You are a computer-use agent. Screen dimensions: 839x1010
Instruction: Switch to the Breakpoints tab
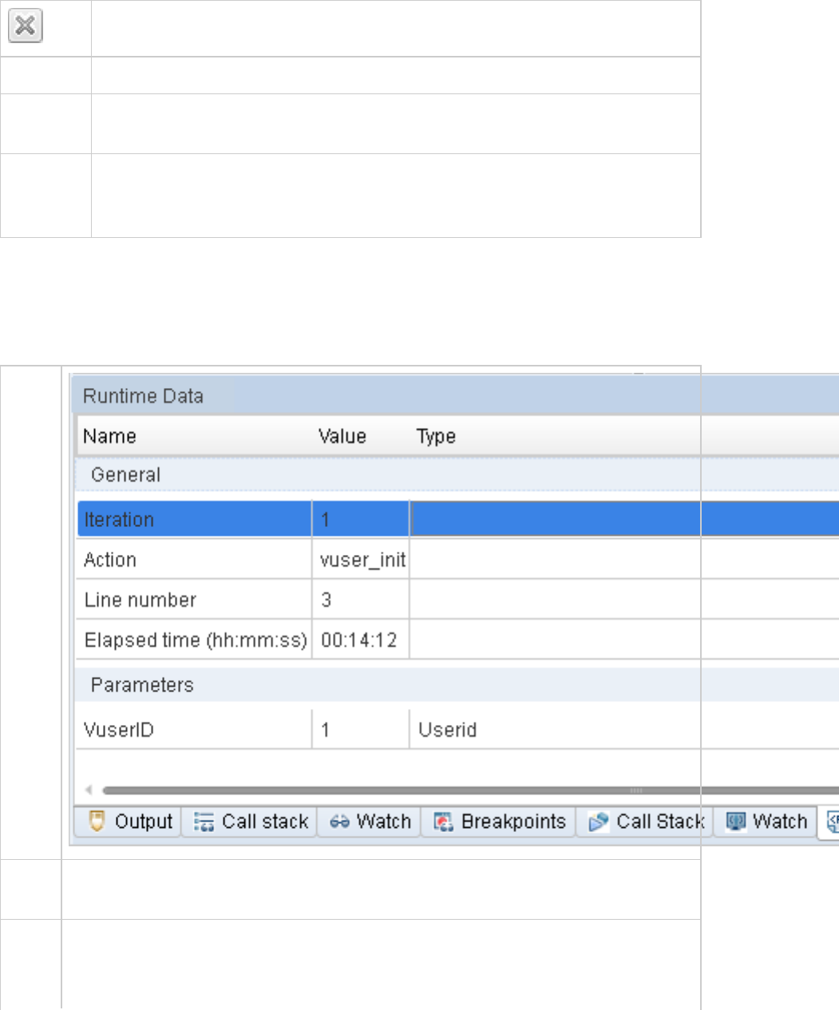coord(499,822)
